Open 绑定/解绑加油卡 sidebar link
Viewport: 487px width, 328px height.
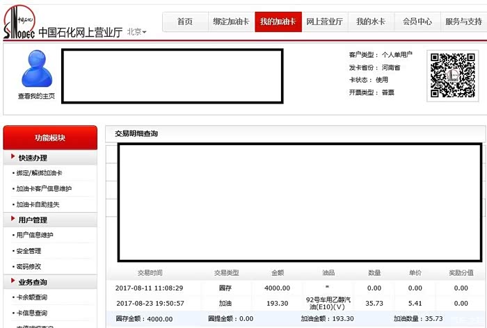(40, 173)
